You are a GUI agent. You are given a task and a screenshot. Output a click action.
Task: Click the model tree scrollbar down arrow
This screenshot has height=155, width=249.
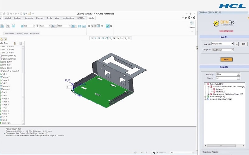point(23,123)
